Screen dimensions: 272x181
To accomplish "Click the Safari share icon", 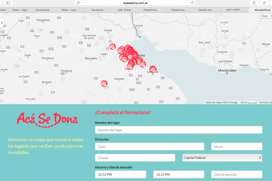I will point(254,3).
